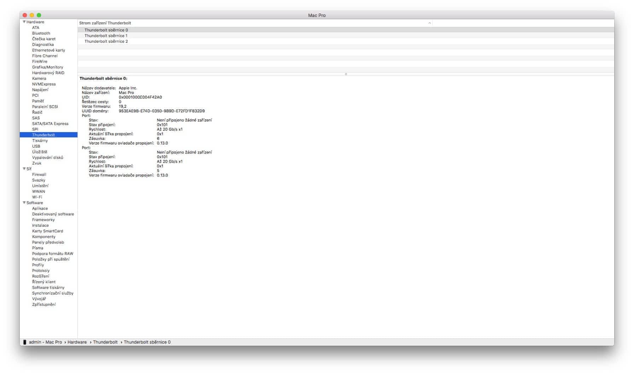Show Položky při spuštění
The height and width of the screenshot is (374, 634).
pyautogui.click(x=51, y=259)
